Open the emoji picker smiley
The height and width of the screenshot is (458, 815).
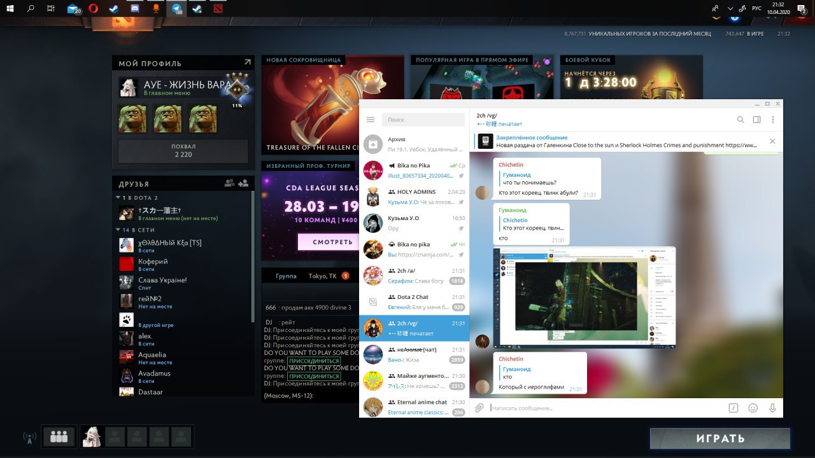pos(753,408)
